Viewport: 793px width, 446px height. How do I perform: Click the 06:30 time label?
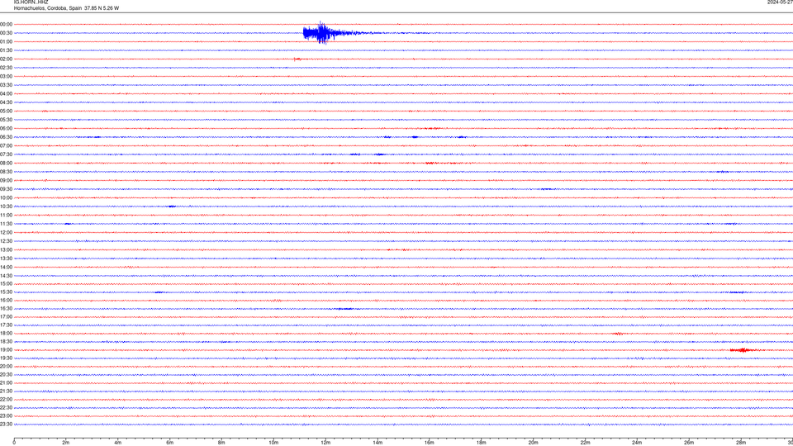coord(6,137)
